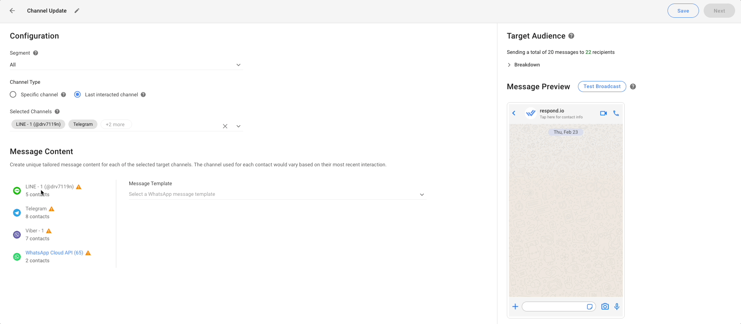Open the Segment dropdown showing All

[126, 65]
